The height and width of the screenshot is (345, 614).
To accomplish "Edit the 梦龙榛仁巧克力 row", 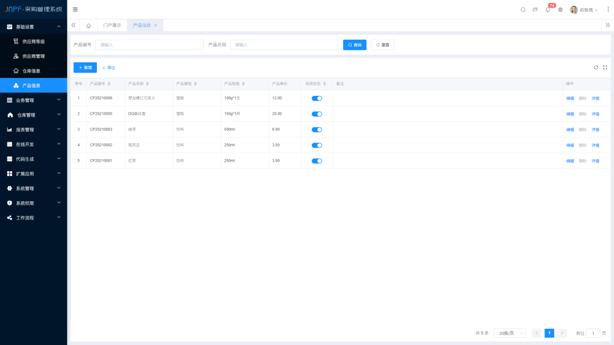I will 570,98.
